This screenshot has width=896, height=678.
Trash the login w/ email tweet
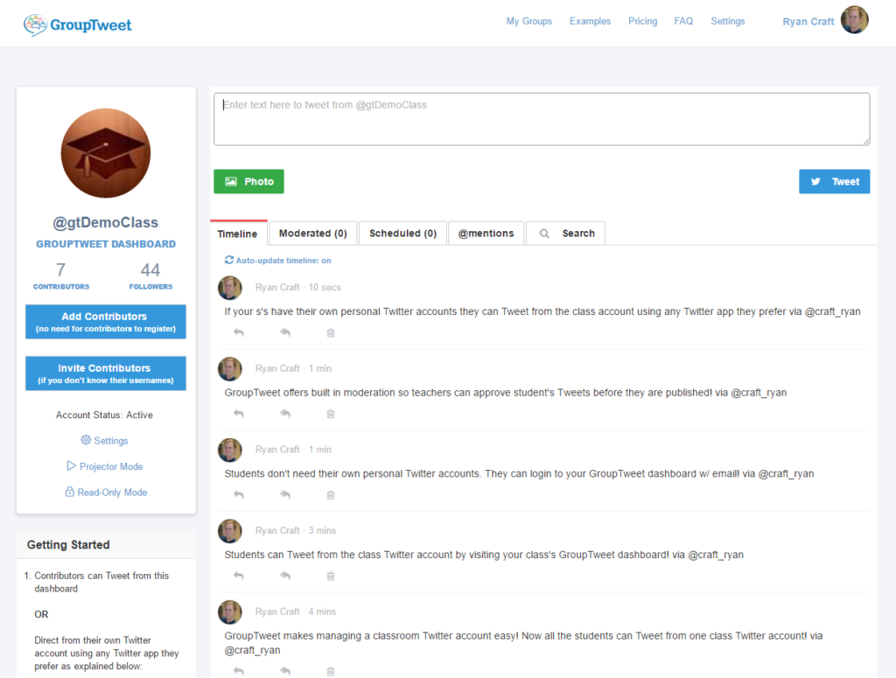(x=330, y=494)
